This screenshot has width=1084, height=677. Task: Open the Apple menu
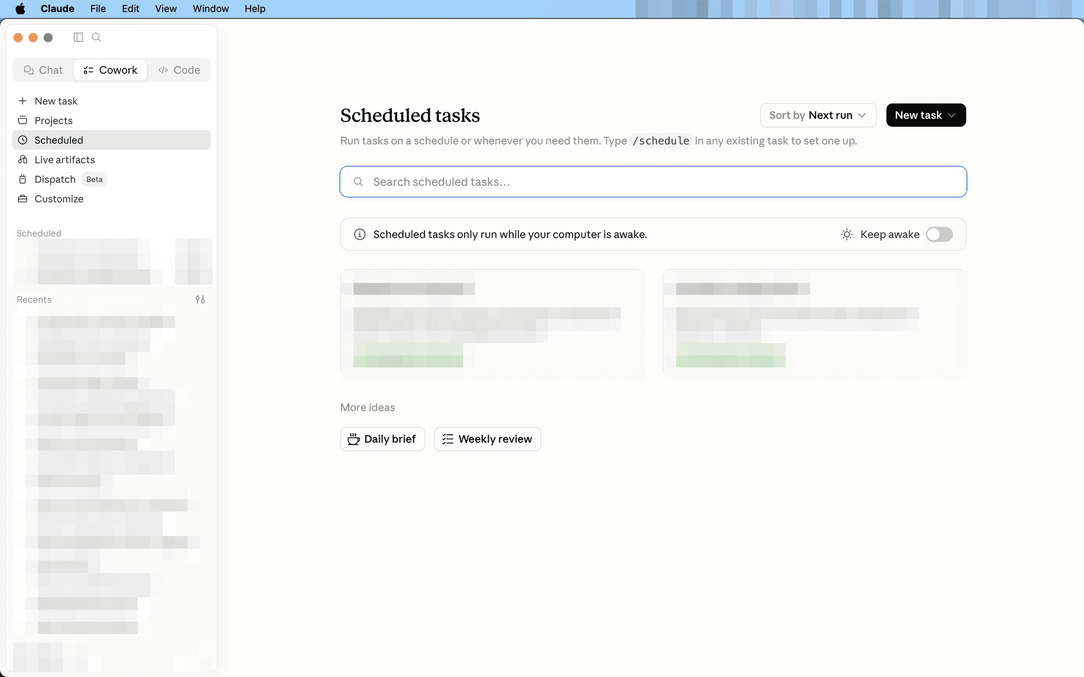20,9
